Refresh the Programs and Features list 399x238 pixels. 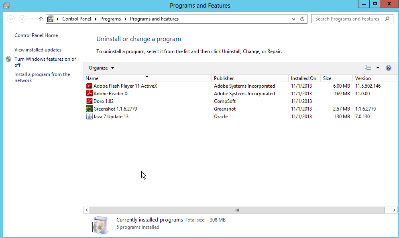tap(302, 19)
